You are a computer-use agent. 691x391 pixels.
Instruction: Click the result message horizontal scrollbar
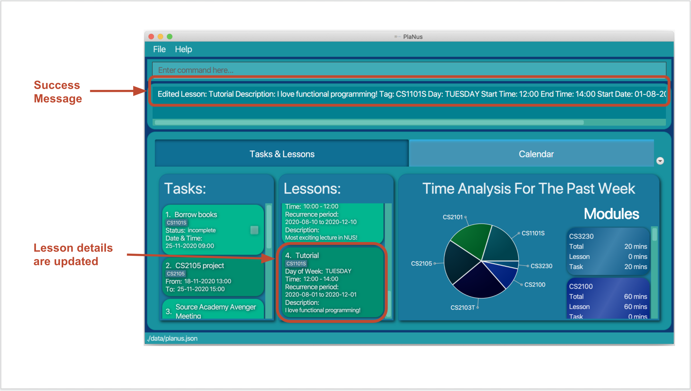pos(369,122)
